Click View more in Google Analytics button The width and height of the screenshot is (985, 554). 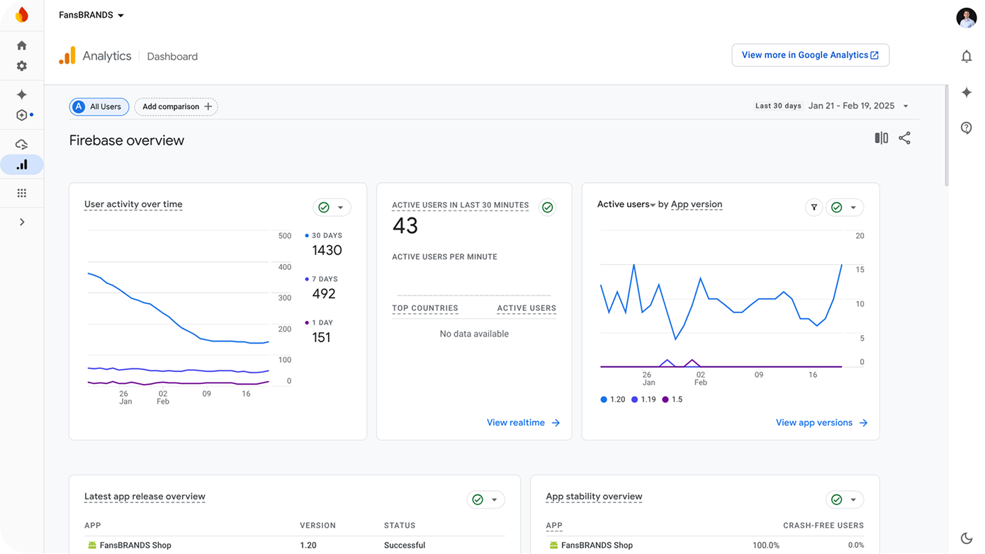[810, 55]
